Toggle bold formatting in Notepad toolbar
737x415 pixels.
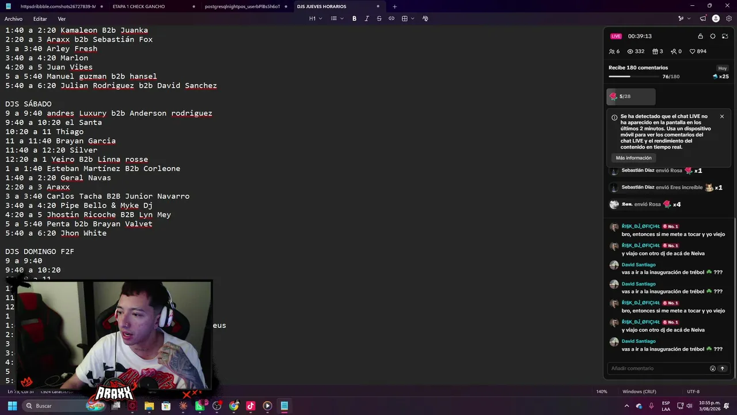tap(354, 18)
